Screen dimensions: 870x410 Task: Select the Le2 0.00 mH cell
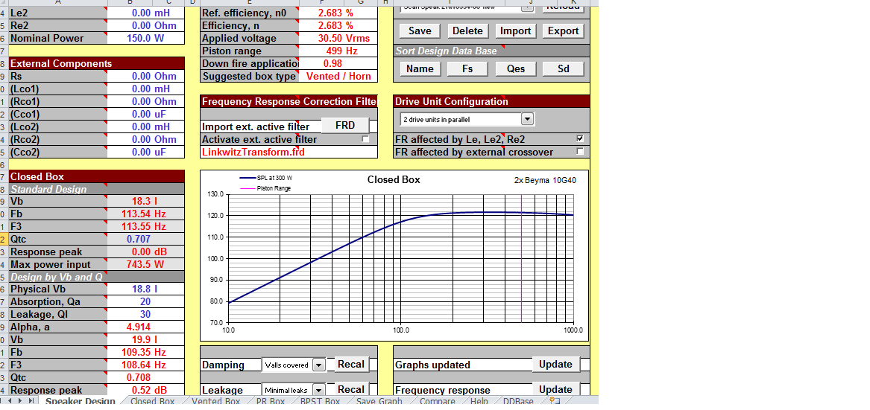pyautogui.click(x=146, y=13)
